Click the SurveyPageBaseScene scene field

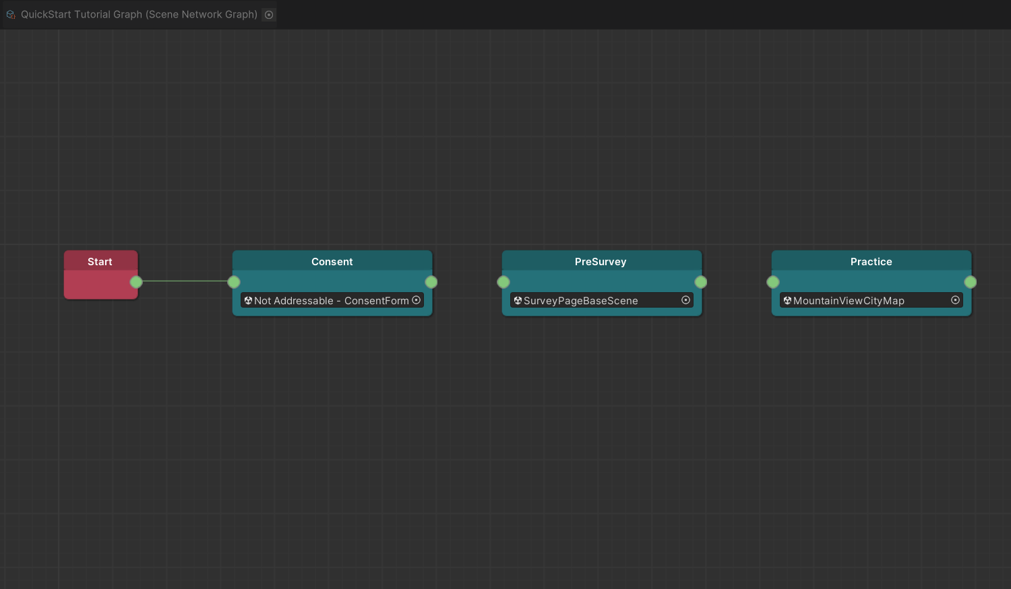tap(602, 300)
